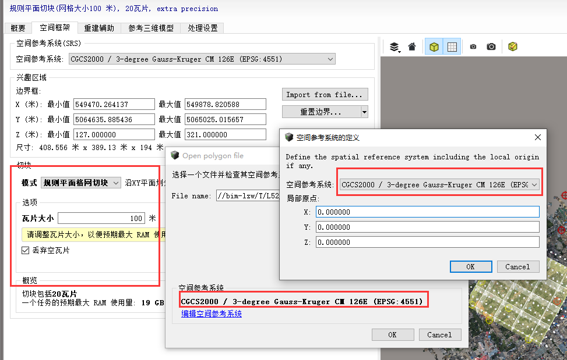
Task: Switch to the 概要 tab
Action: pyautogui.click(x=18, y=28)
